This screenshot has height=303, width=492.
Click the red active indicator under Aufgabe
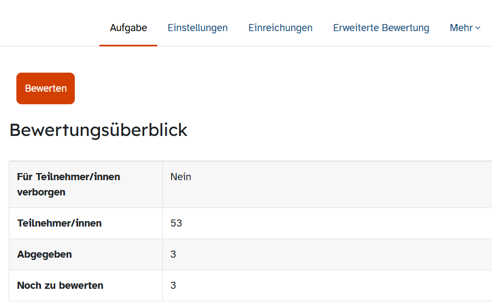pos(128,45)
